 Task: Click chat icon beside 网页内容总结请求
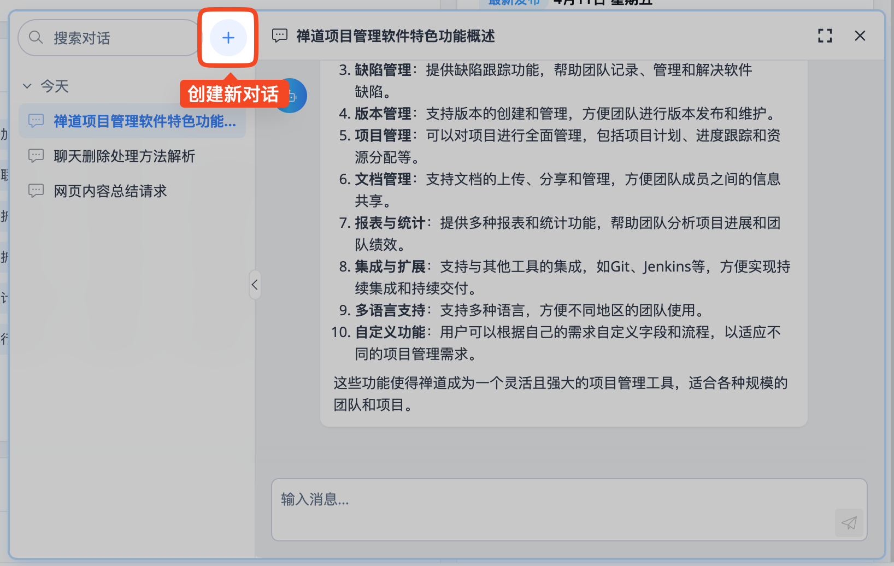click(36, 191)
